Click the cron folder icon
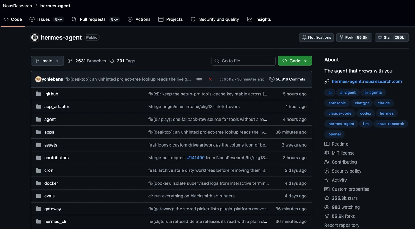The height and width of the screenshot is (229, 415). 39,170
